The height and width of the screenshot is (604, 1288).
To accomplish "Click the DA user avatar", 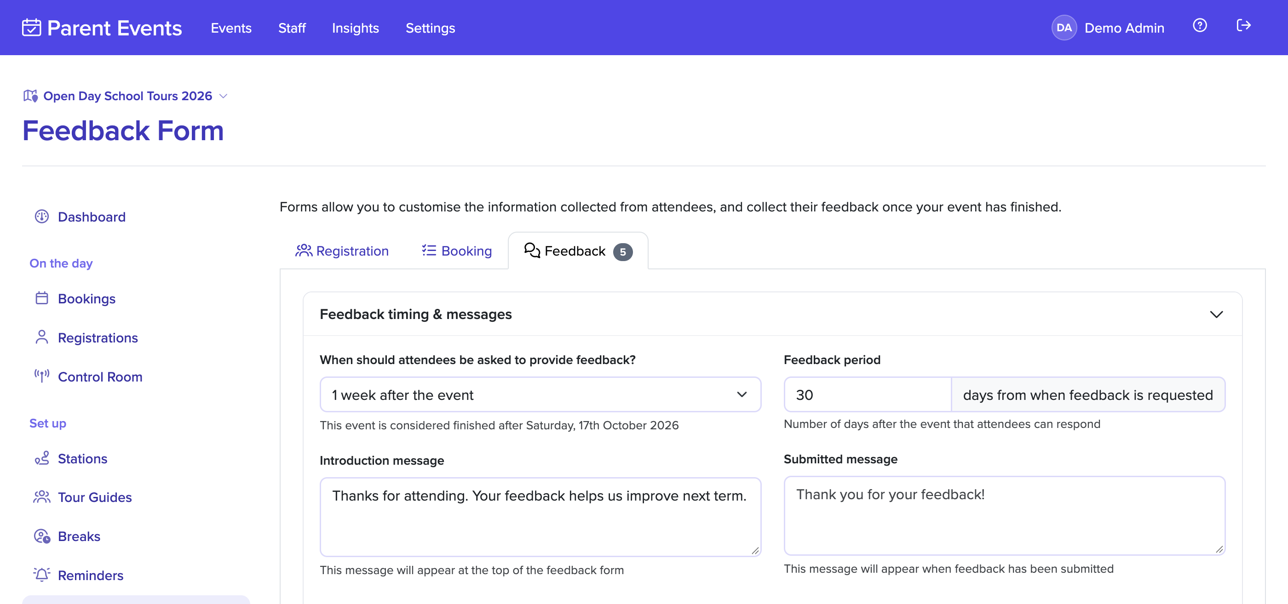I will 1064,28.
